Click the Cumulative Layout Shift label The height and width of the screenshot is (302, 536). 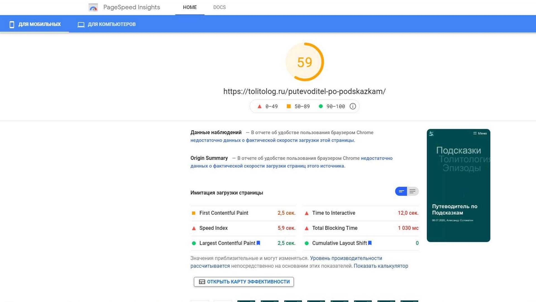pyautogui.click(x=339, y=243)
